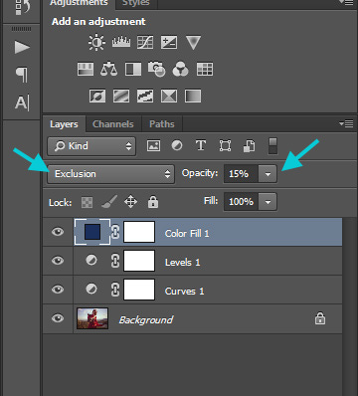Add an Invert adjustment

pos(97,97)
